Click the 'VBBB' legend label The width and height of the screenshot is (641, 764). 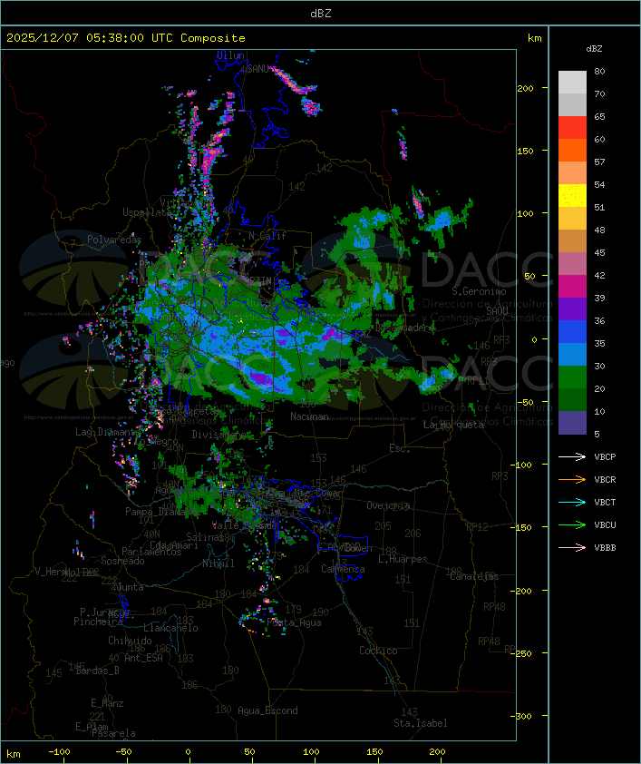click(x=605, y=548)
